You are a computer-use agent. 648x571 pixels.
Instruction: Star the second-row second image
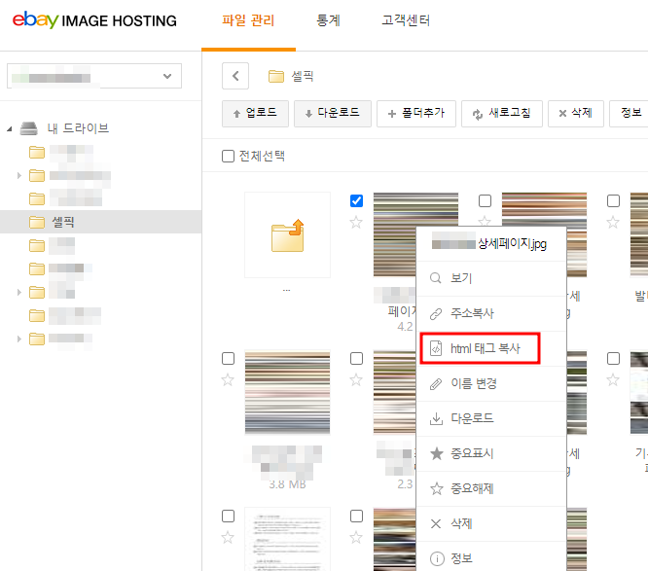356,379
